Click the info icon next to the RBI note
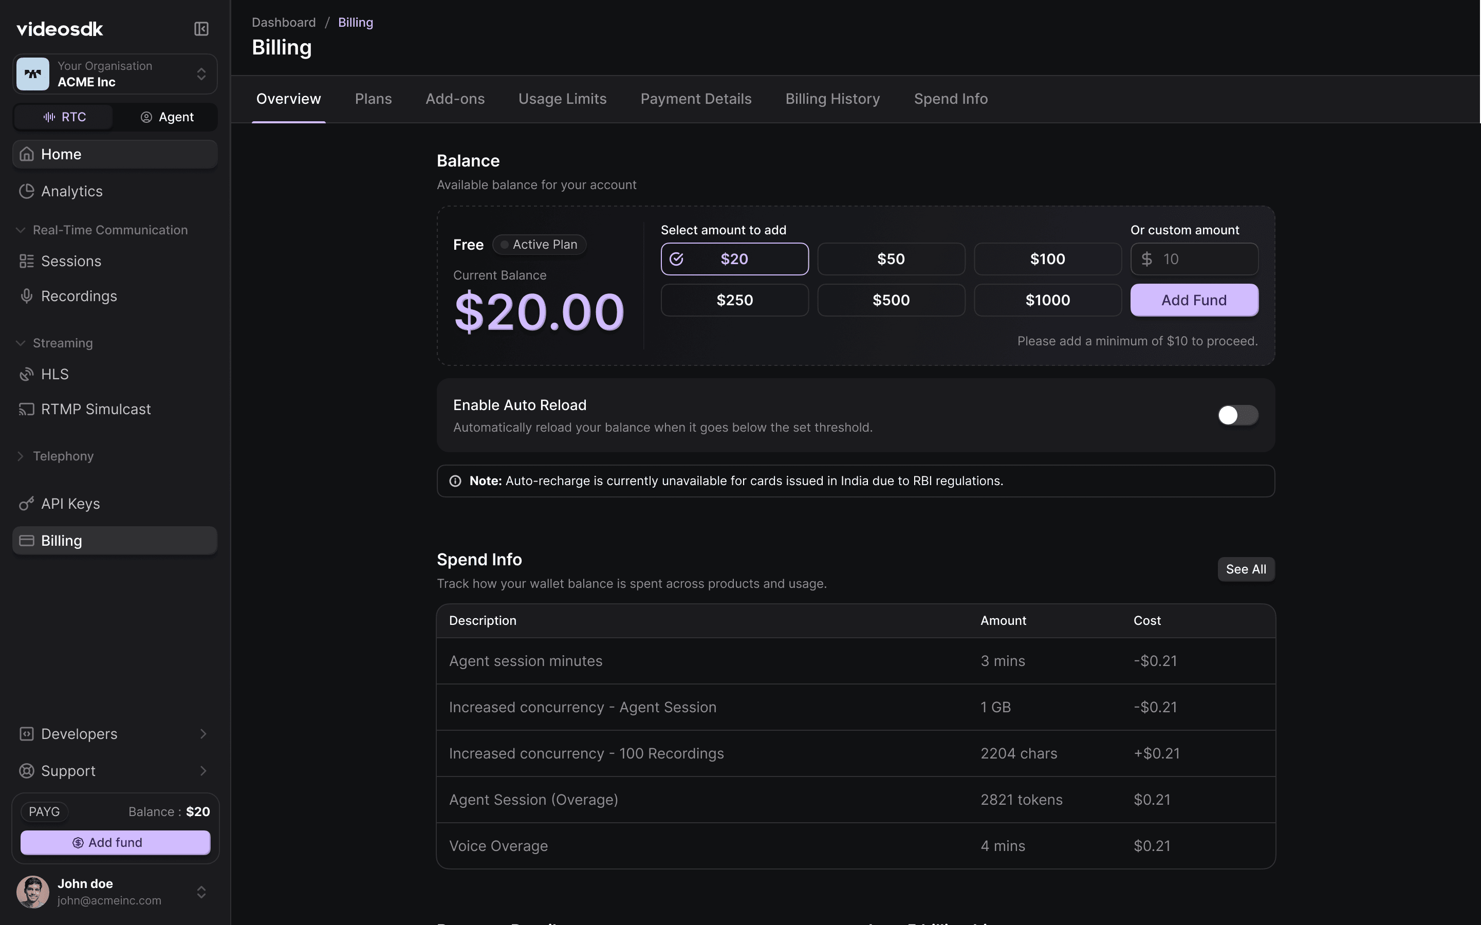The width and height of the screenshot is (1481, 925). (455, 481)
